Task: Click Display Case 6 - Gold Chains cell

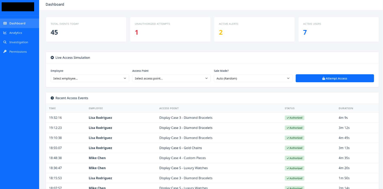Action: (181, 148)
